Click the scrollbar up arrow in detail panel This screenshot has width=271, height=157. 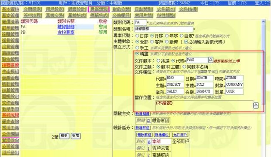click(x=263, y=22)
